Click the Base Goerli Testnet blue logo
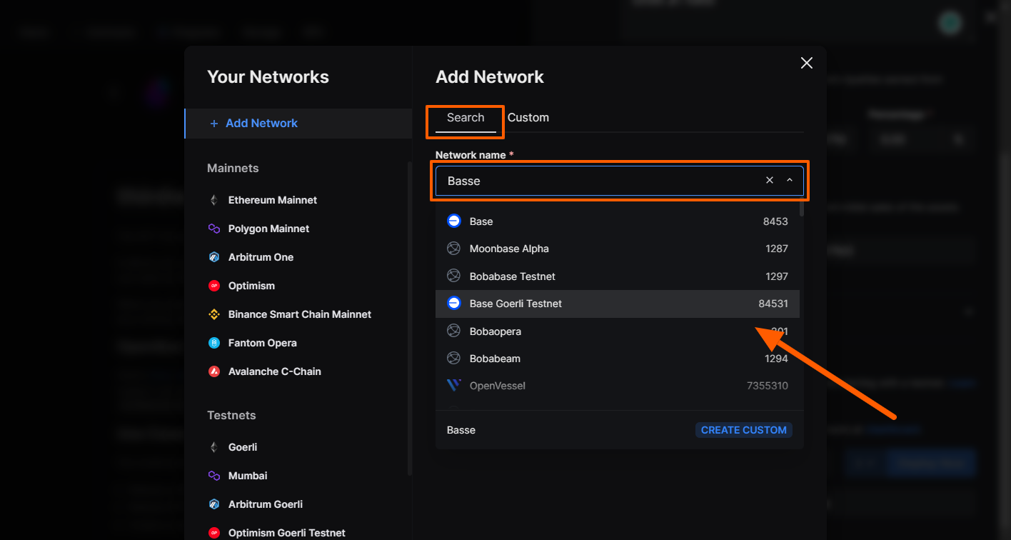This screenshot has height=540, width=1011. (x=453, y=304)
